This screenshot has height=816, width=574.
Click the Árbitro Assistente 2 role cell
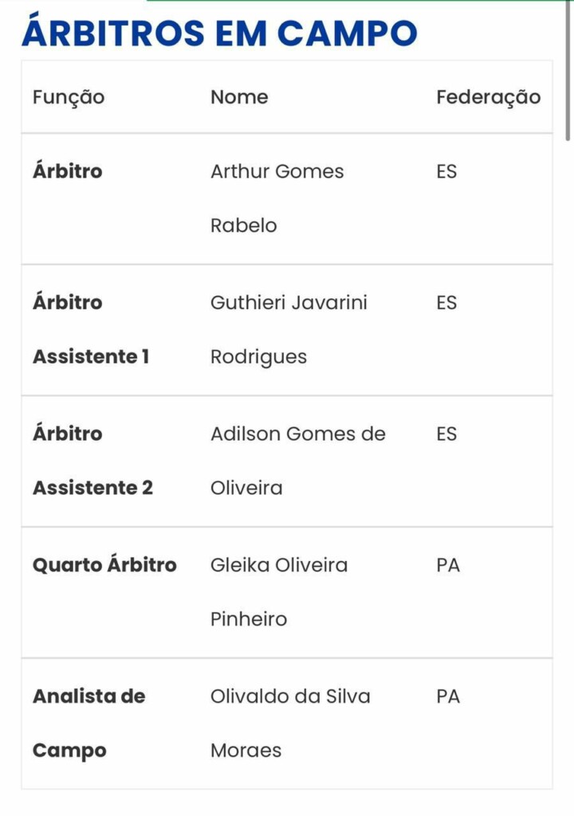pyautogui.click(x=92, y=461)
